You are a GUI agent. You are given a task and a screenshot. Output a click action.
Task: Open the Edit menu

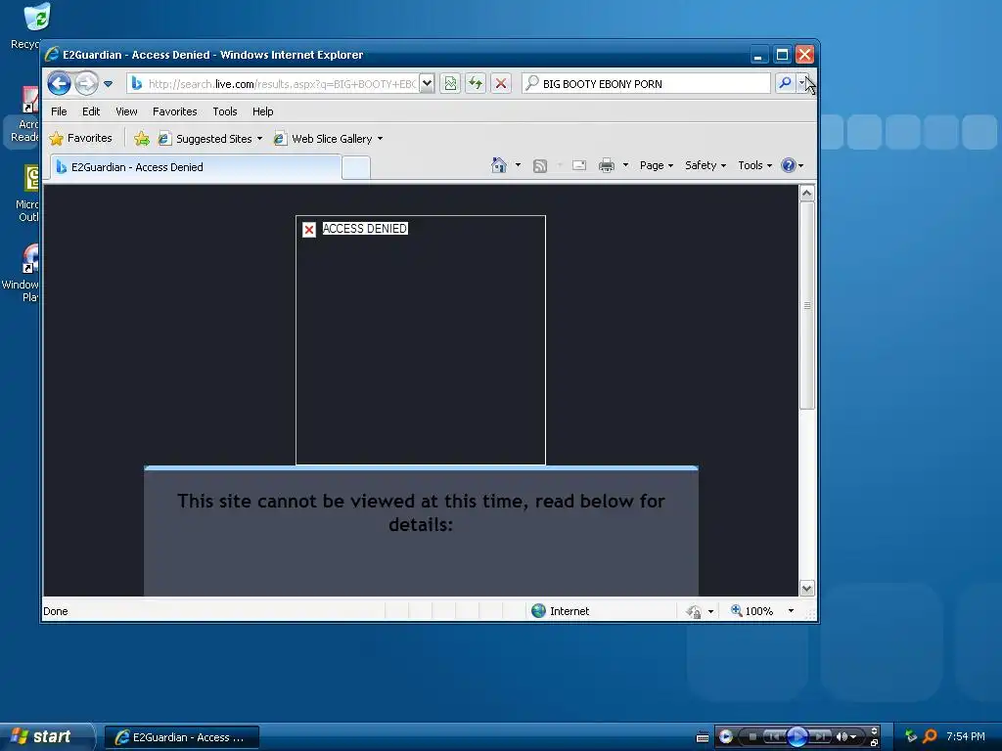tap(91, 111)
